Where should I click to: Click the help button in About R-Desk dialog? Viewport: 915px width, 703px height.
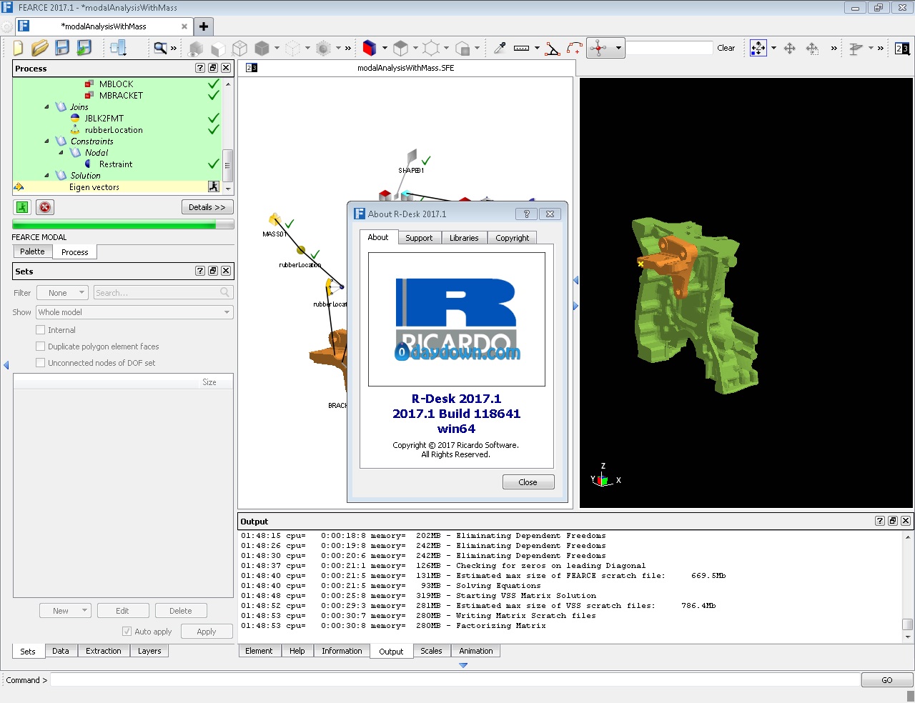(527, 214)
